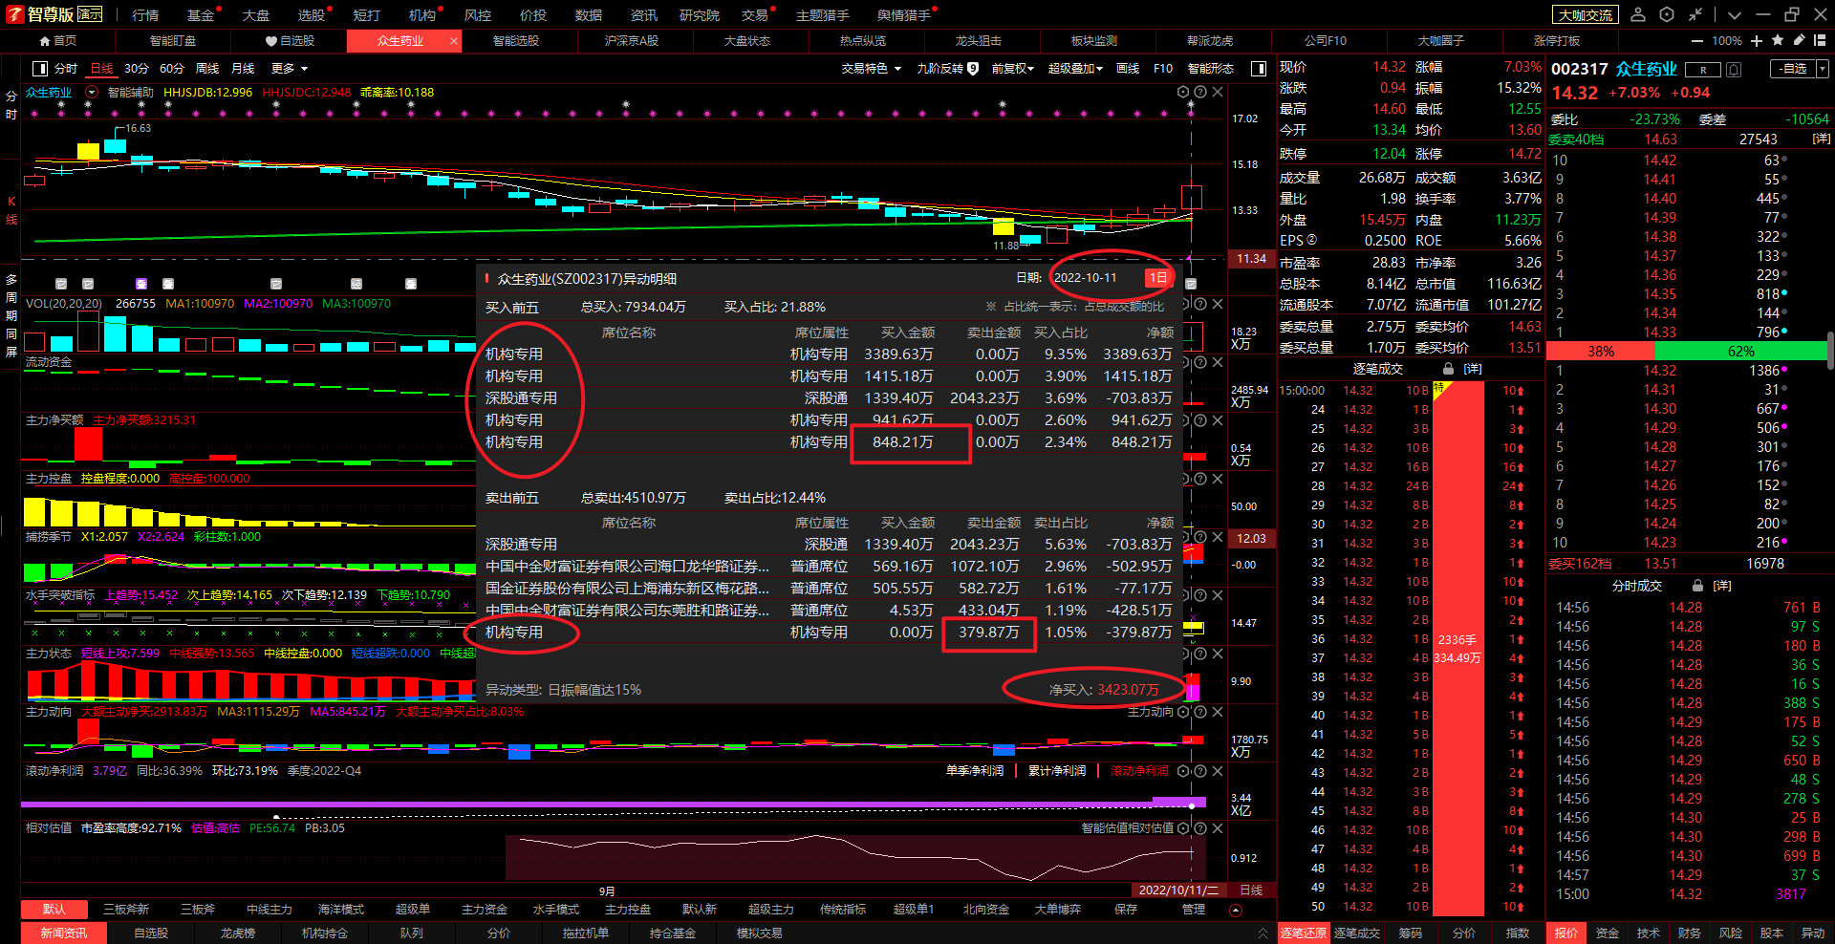
Task: Toggle the 累计净利润 legend
Action: 1057,771
